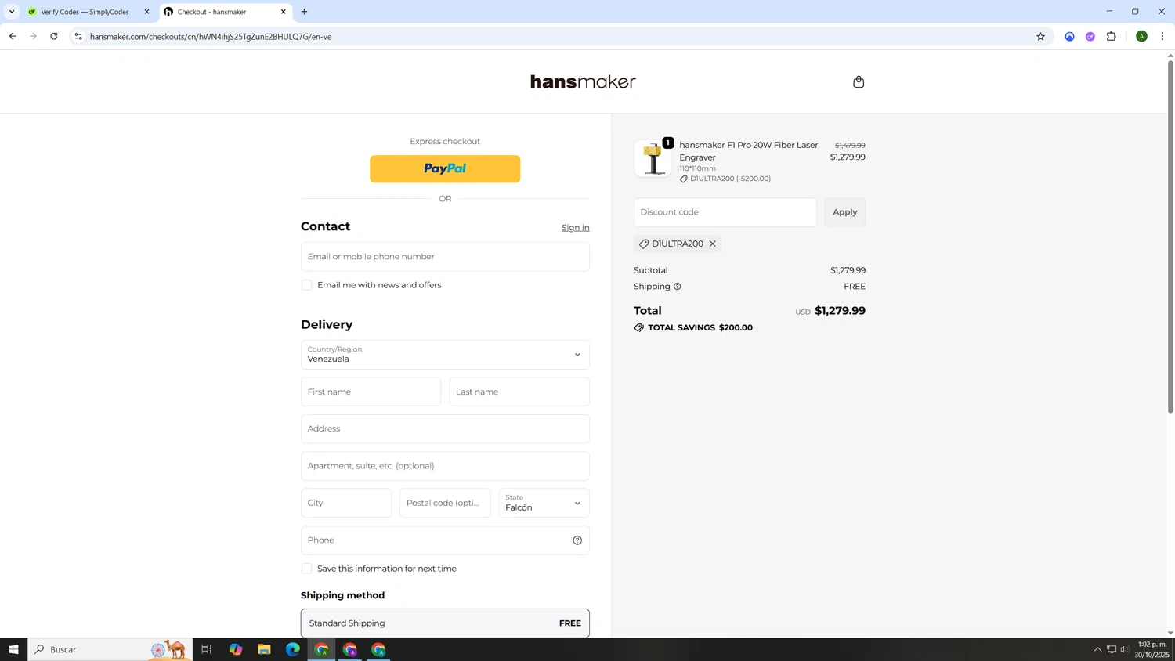Viewport: 1175px width, 661px height.
Task: Click the Postal code field
Action: 445,503
